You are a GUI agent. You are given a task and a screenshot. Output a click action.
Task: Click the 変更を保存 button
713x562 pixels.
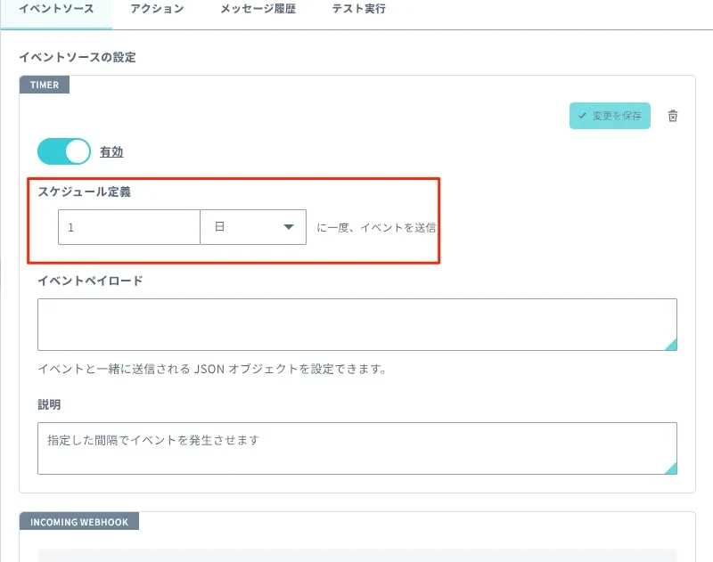tap(610, 116)
